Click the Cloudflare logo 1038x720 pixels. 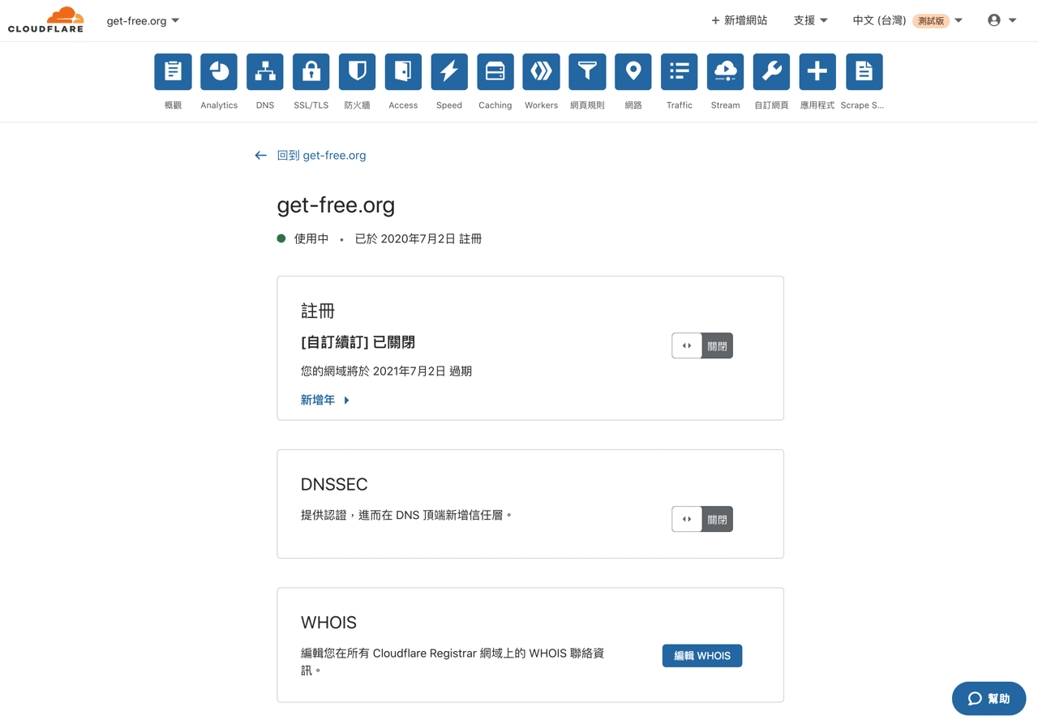pos(46,20)
